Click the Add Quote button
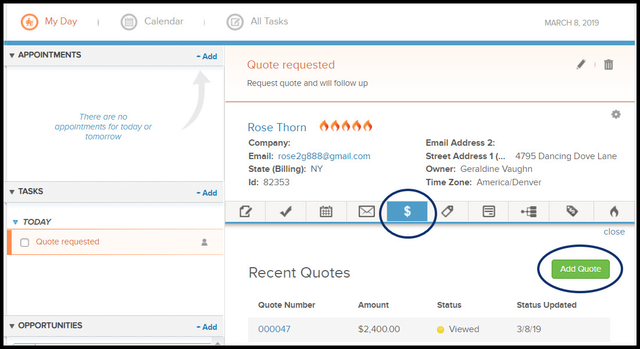 (580, 269)
